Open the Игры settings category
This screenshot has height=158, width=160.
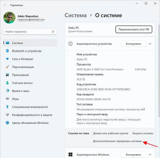pos(30,99)
